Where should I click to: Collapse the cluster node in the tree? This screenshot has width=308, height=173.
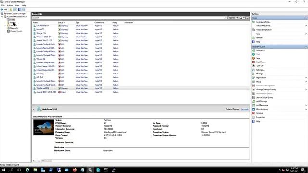(2, 17)
